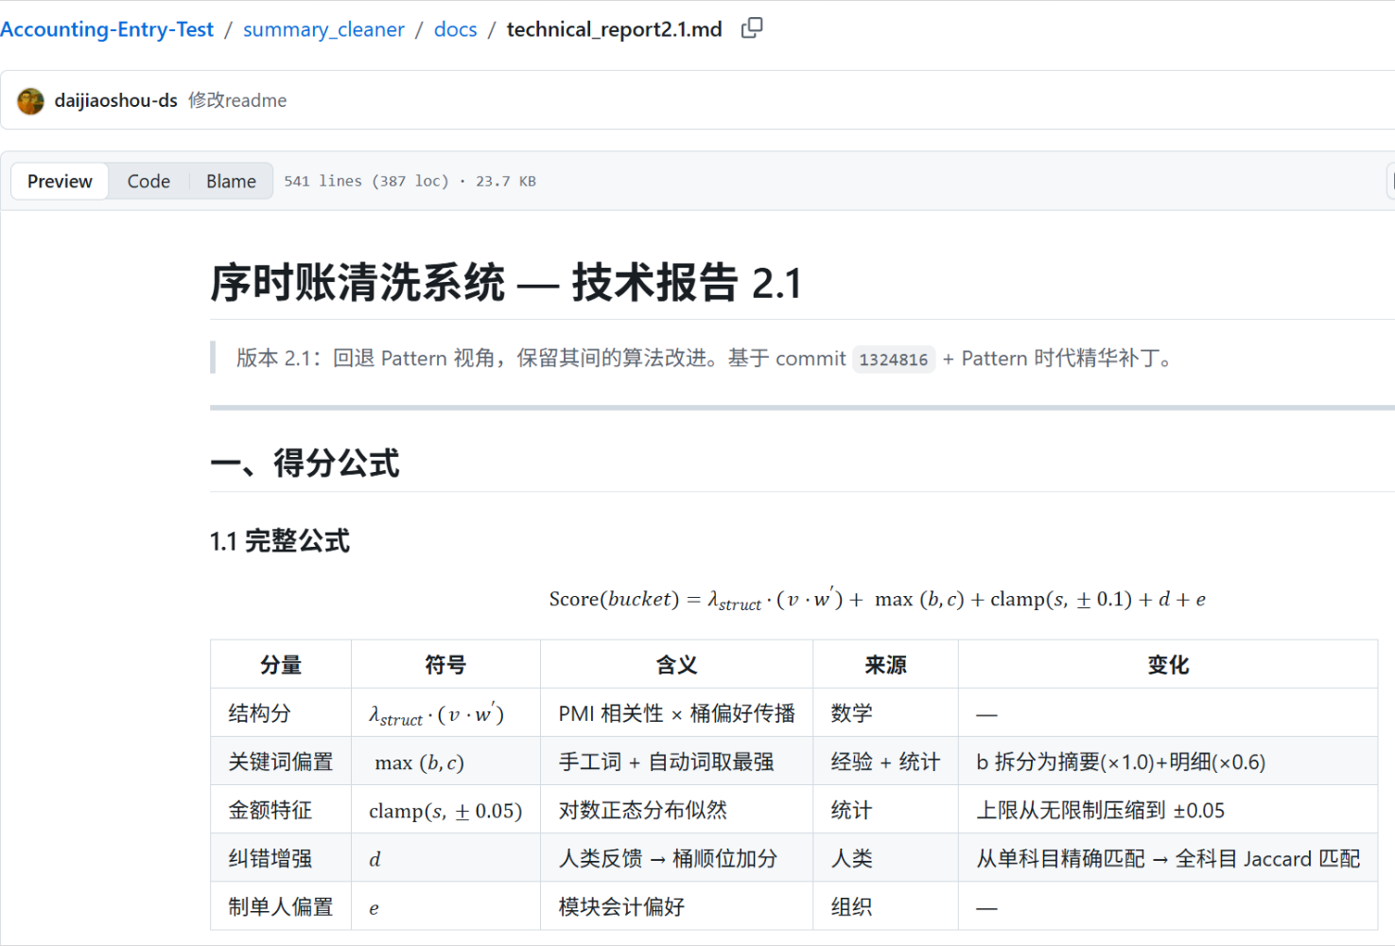
Task: Click the 纠错增强 table cell
Action: [x=281, y=858]
